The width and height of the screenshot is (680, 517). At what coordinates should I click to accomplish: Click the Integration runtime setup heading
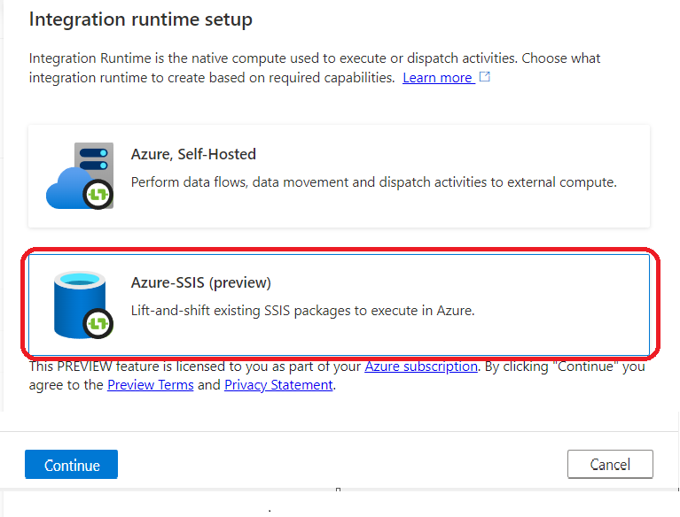(140, 19)
